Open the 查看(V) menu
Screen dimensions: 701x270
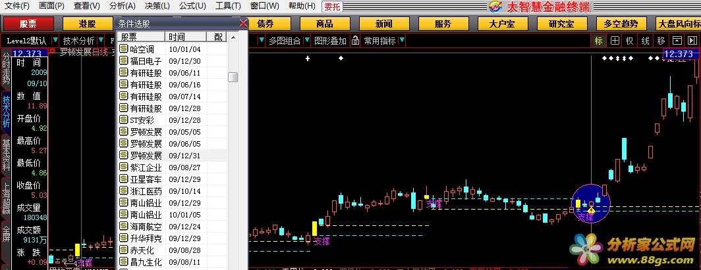coord(87,6)
